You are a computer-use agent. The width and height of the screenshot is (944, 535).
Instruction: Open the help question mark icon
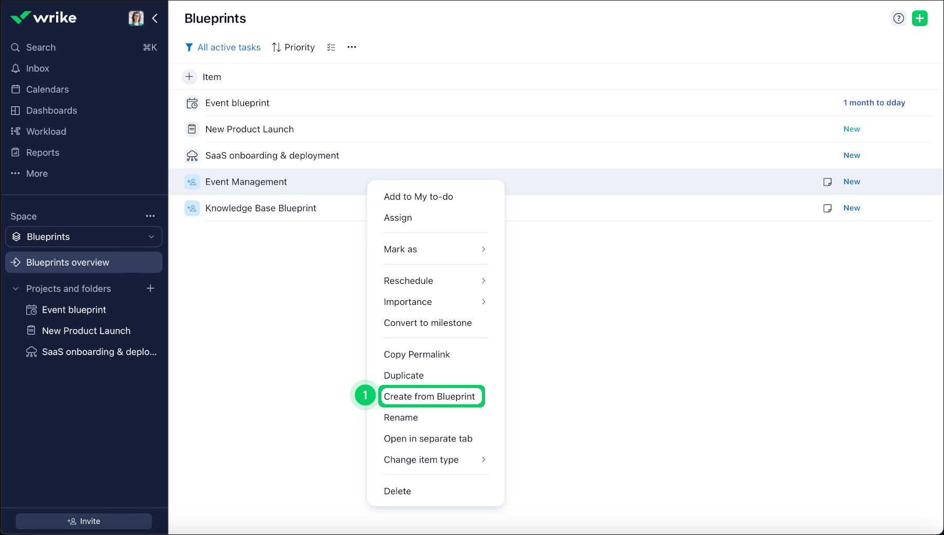tap(898, 18)
